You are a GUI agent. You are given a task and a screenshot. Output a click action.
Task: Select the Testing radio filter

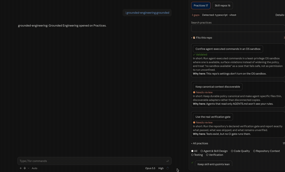click(197, 155)
